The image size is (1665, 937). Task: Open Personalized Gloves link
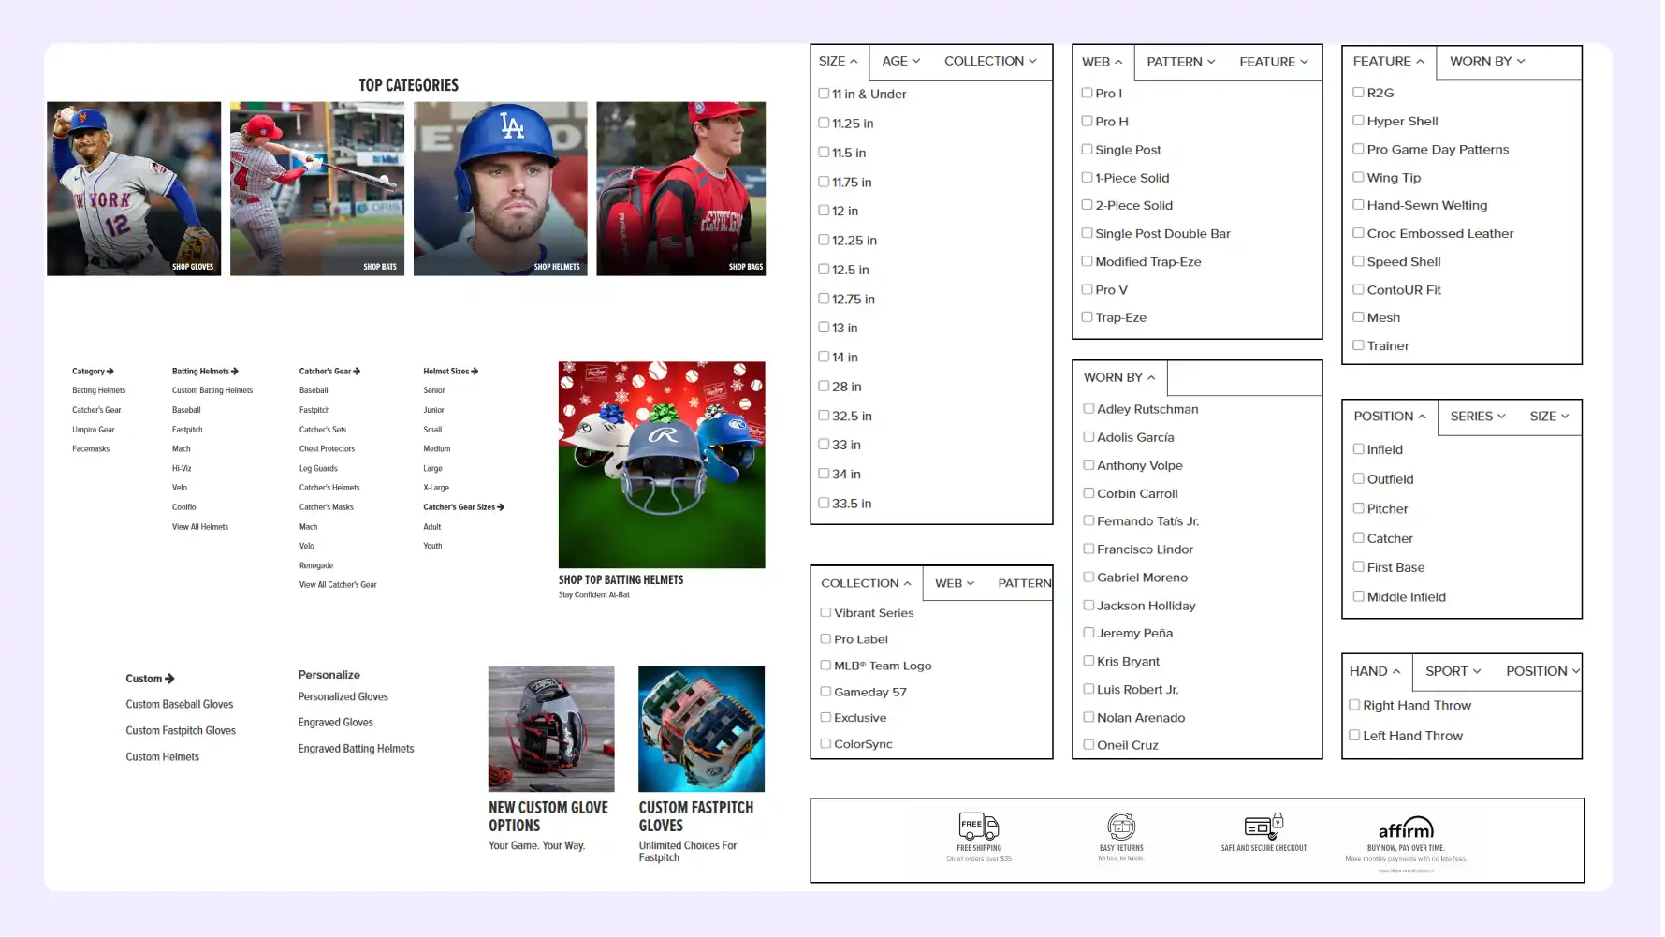[x=343, y=696]
